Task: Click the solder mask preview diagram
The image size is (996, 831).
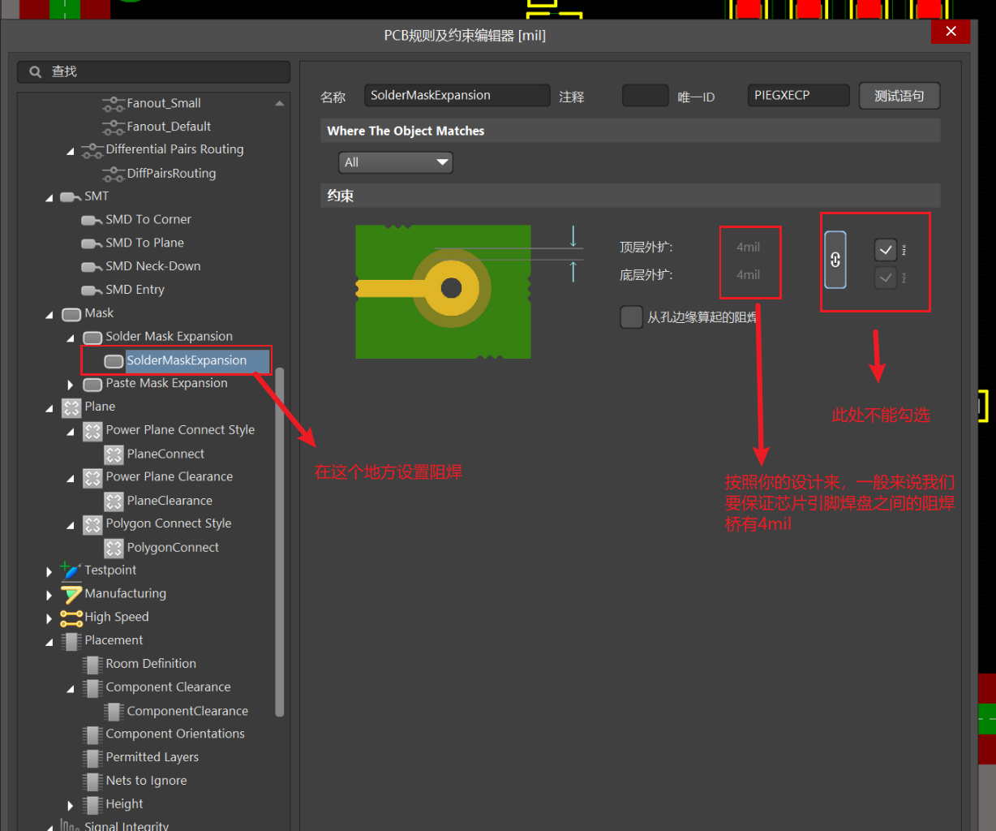Action: (444, 291)
